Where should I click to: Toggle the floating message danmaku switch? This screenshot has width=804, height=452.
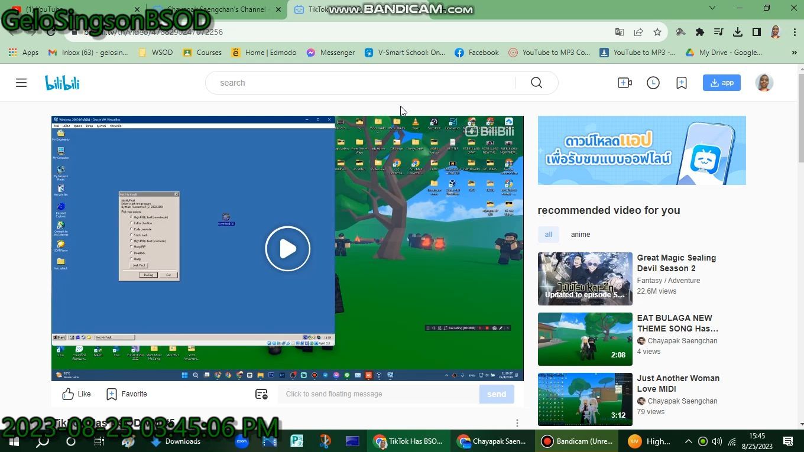(x=261, y=394)
